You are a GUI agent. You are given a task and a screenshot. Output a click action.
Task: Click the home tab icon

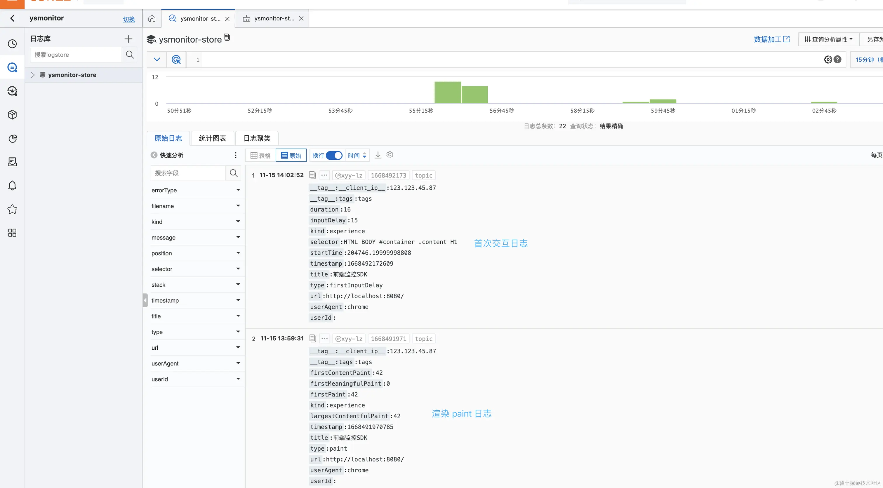[x=152, y=18]
